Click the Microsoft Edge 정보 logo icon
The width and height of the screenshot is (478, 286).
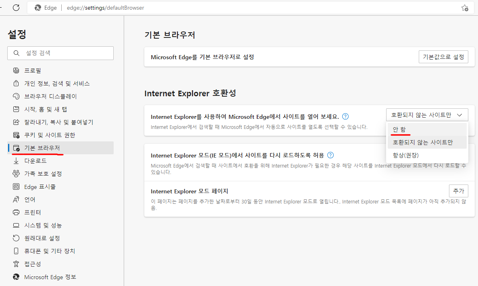(x=16, y=277)
